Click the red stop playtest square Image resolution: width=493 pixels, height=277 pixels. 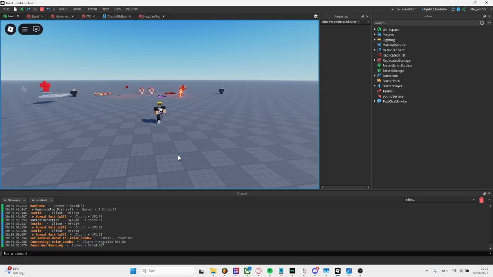pos(41,9)
